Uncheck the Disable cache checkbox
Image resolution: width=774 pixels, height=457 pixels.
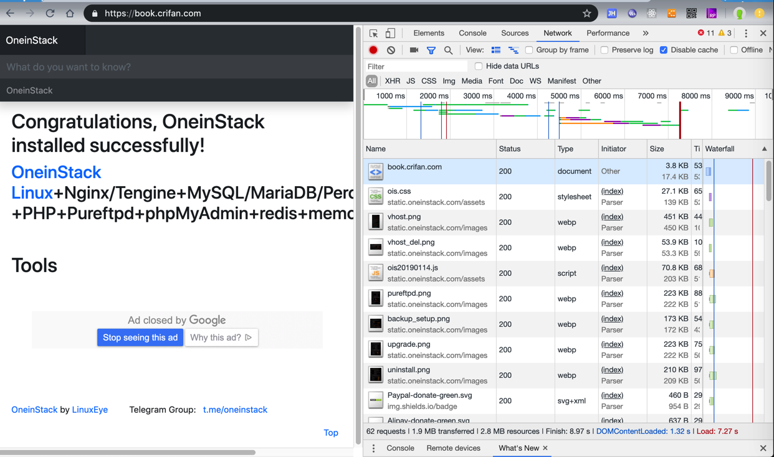[664, 50]
